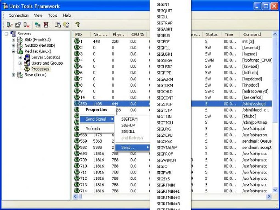280x210 pixels.
Task: Click the Users and Groups icon
Action: 27,63
